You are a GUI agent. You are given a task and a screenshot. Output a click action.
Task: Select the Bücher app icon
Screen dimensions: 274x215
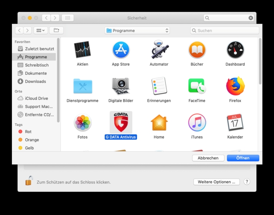point(197,50)
